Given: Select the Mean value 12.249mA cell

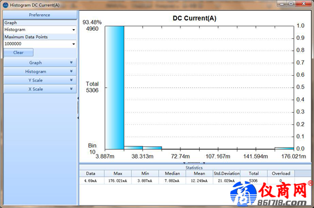Looking at the screenshot, I should (199, 181).
